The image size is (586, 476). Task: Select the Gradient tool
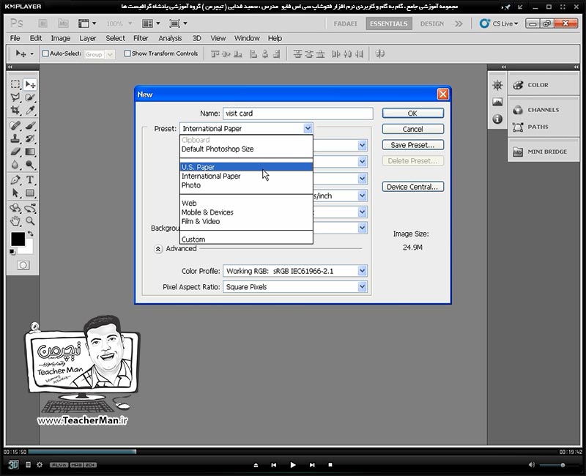tap(30, 152)
